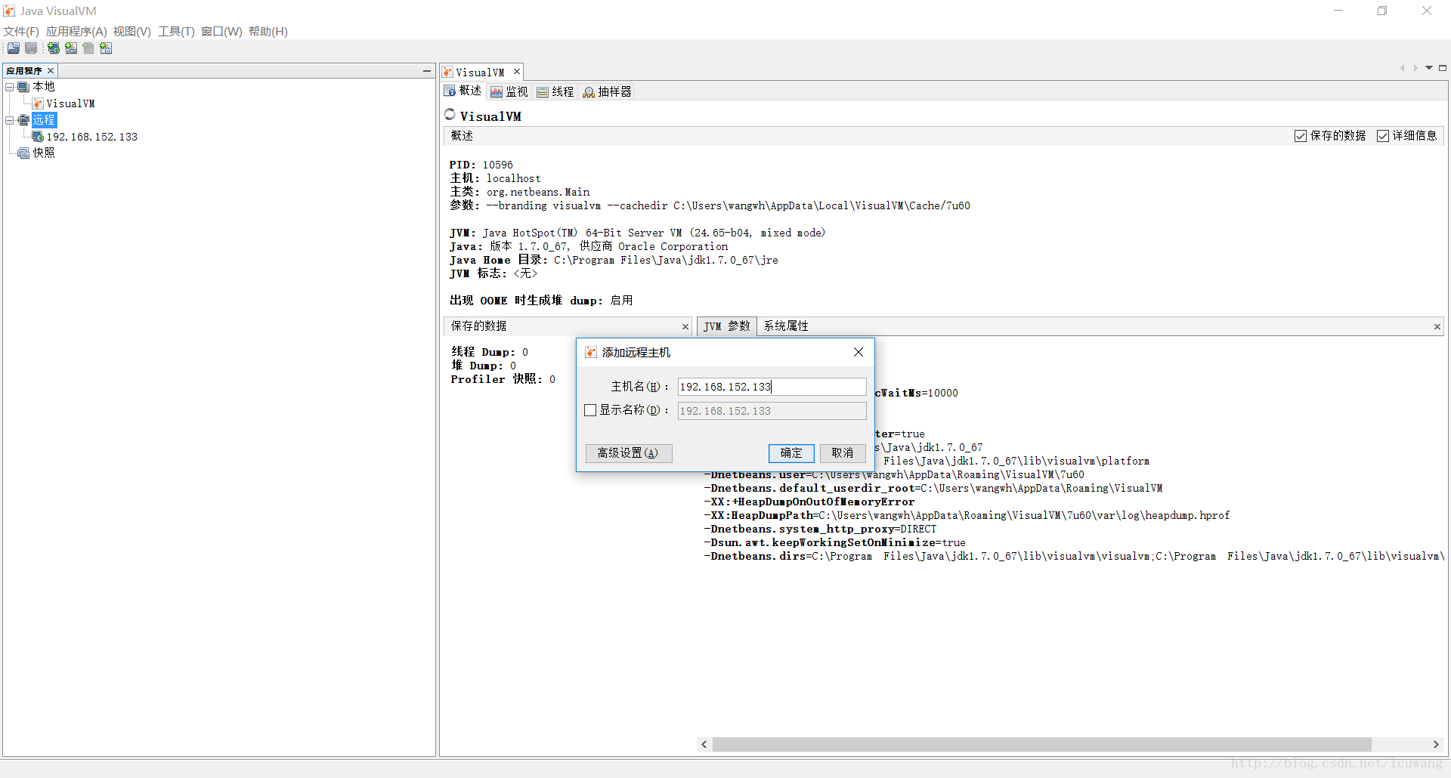This screenshot has height=778, width=1451.
Task: Click the horizontal scrollbar thumb
Action: [1041, 744]
